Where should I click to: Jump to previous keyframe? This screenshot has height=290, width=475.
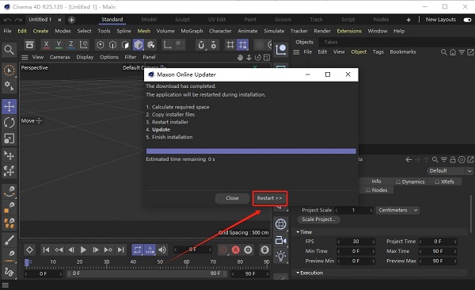(x=59, y=250)
